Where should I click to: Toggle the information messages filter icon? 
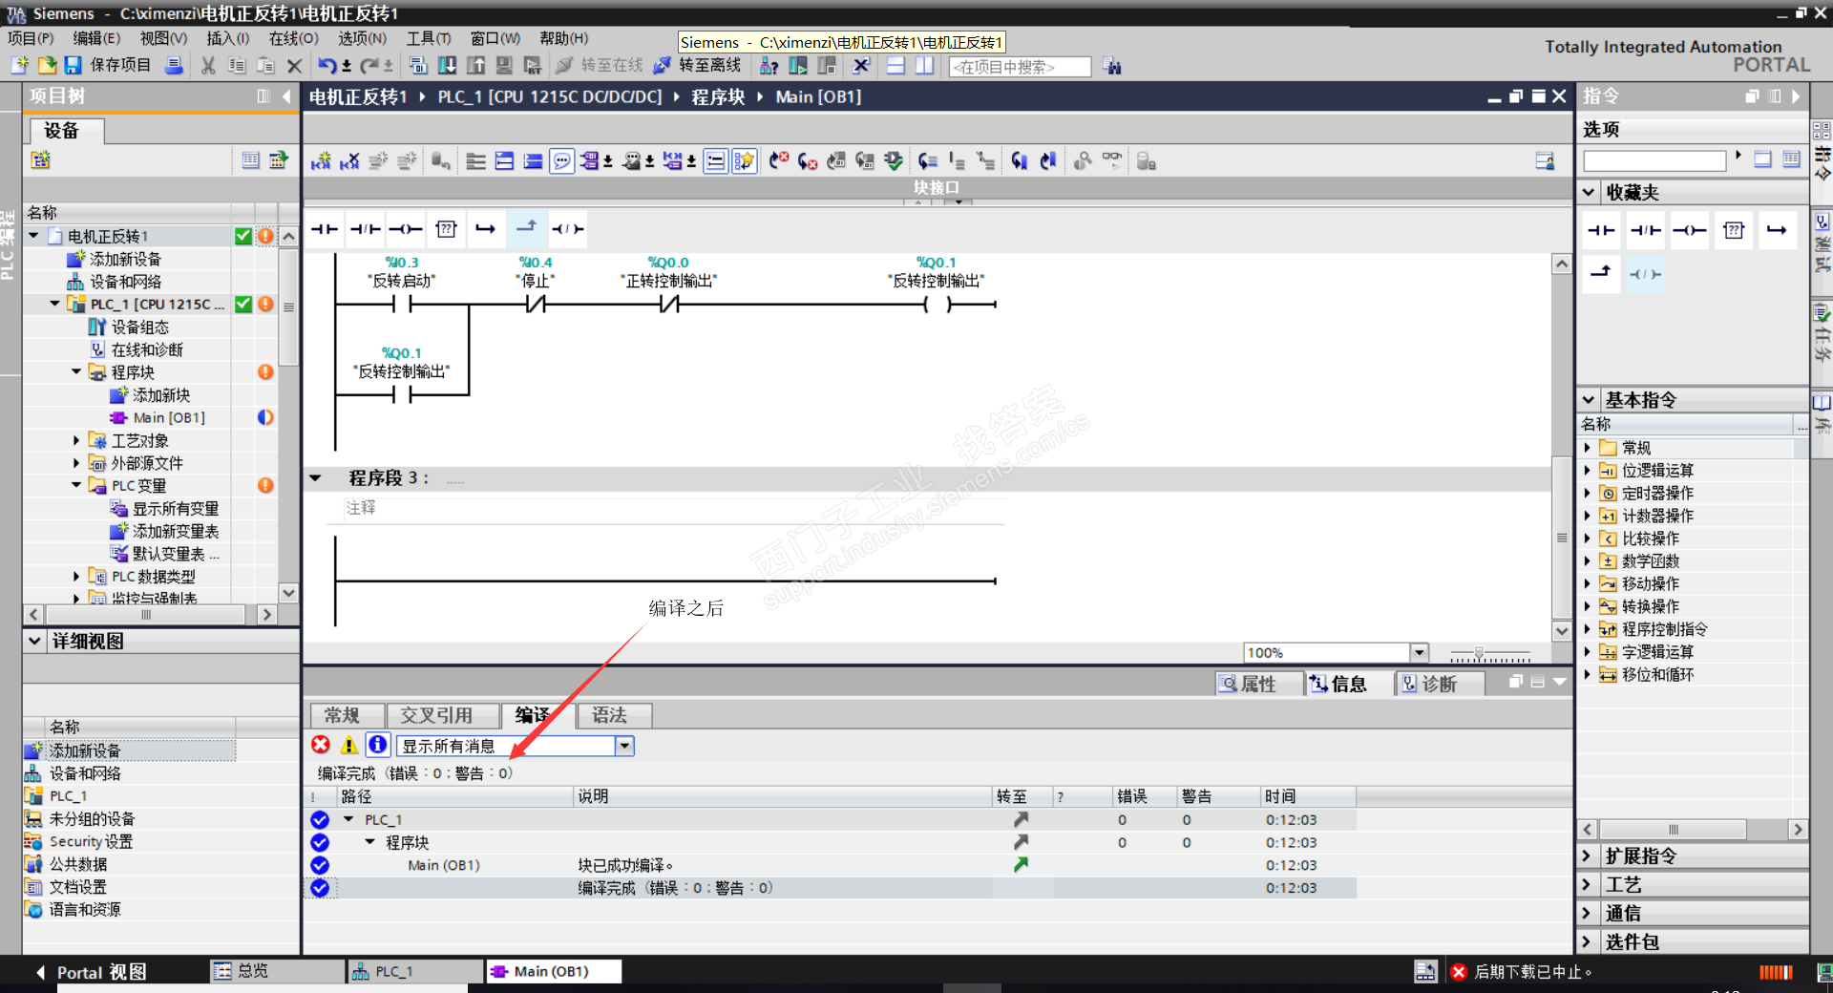(378, 745)
